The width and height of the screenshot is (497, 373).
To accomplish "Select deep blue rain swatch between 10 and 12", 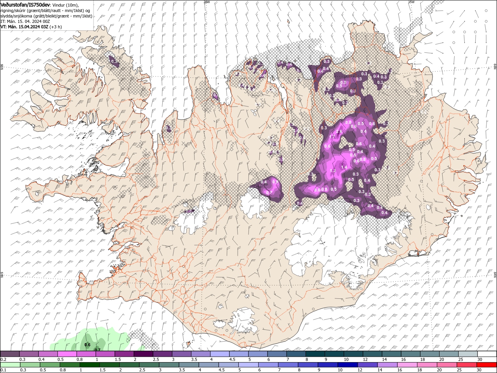I will (347, 365).
